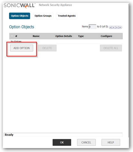Open HELP for this dialog

click(x=111, y=142)
